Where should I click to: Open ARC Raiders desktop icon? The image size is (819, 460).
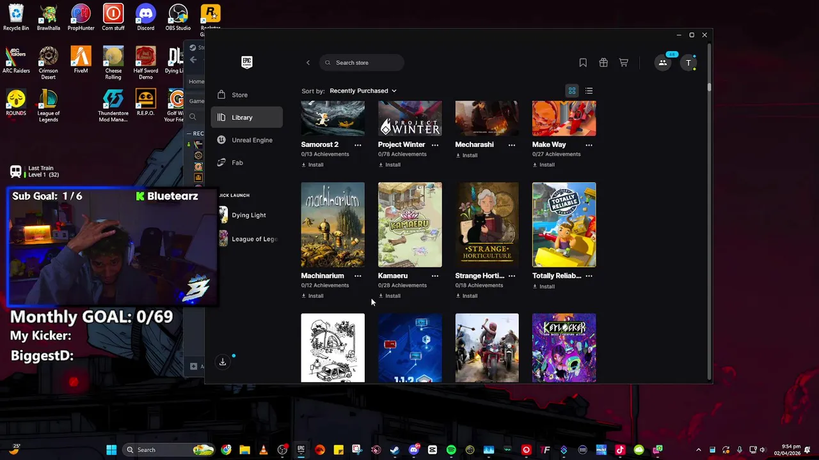[16, 60]
